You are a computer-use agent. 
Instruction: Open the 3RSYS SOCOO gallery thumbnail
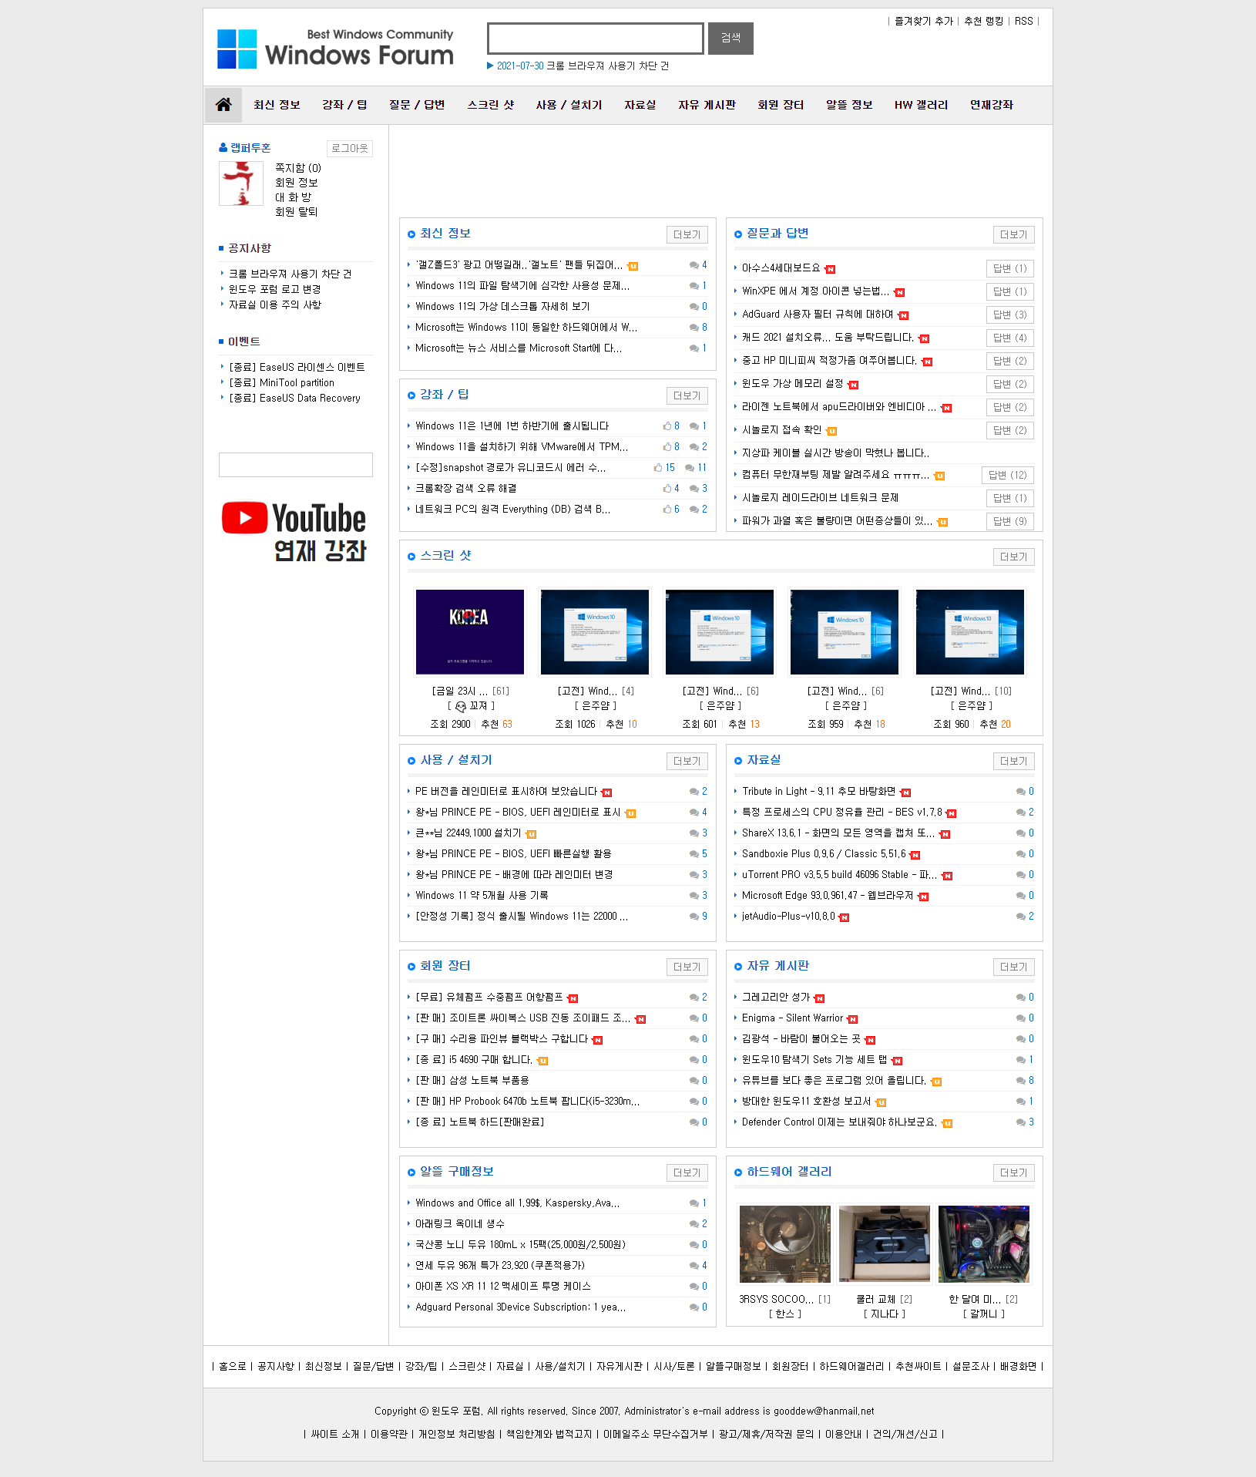785,1245
